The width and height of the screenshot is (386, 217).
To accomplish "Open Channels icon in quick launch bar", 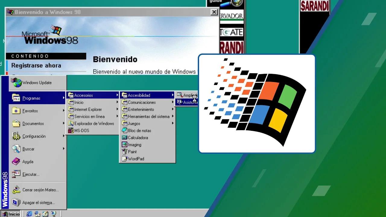I will (x=53, y=214).
